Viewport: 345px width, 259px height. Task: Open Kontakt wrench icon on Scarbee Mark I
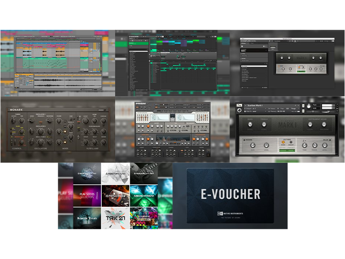(239, 105)
